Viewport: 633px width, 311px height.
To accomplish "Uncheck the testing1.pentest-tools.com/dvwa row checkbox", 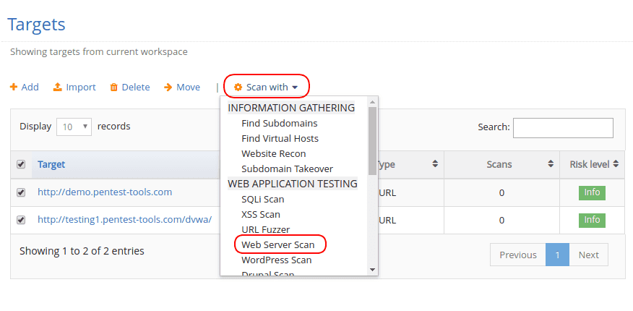I will click(x=21, y=220).
